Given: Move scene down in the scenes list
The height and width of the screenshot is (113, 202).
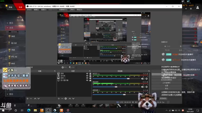Looking at the screenshot, I should (x=39, y=98).
